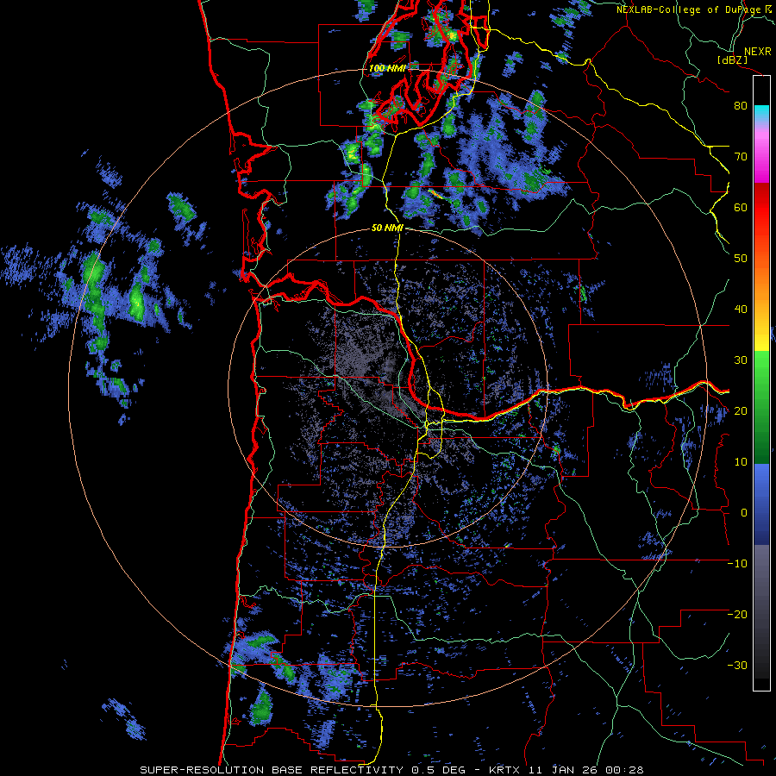Click the "100 NMI" range ring label

[387, 68]
